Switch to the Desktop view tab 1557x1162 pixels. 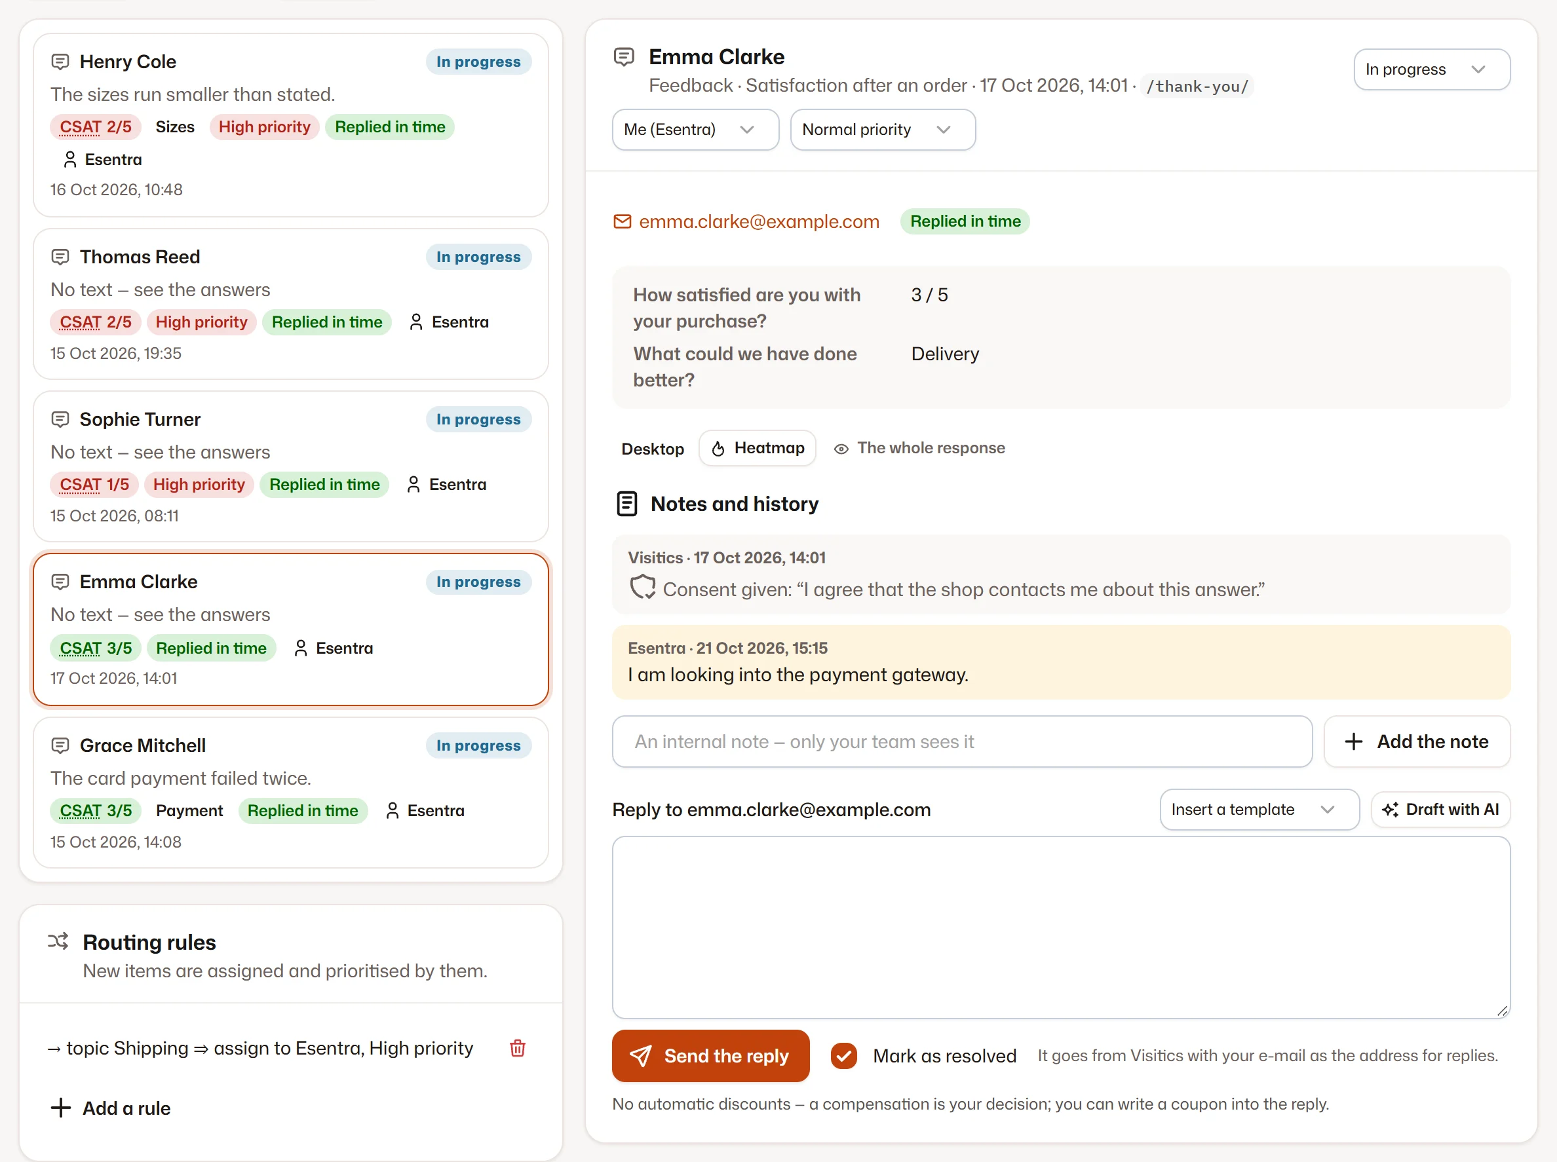click(x=652, y=449)
